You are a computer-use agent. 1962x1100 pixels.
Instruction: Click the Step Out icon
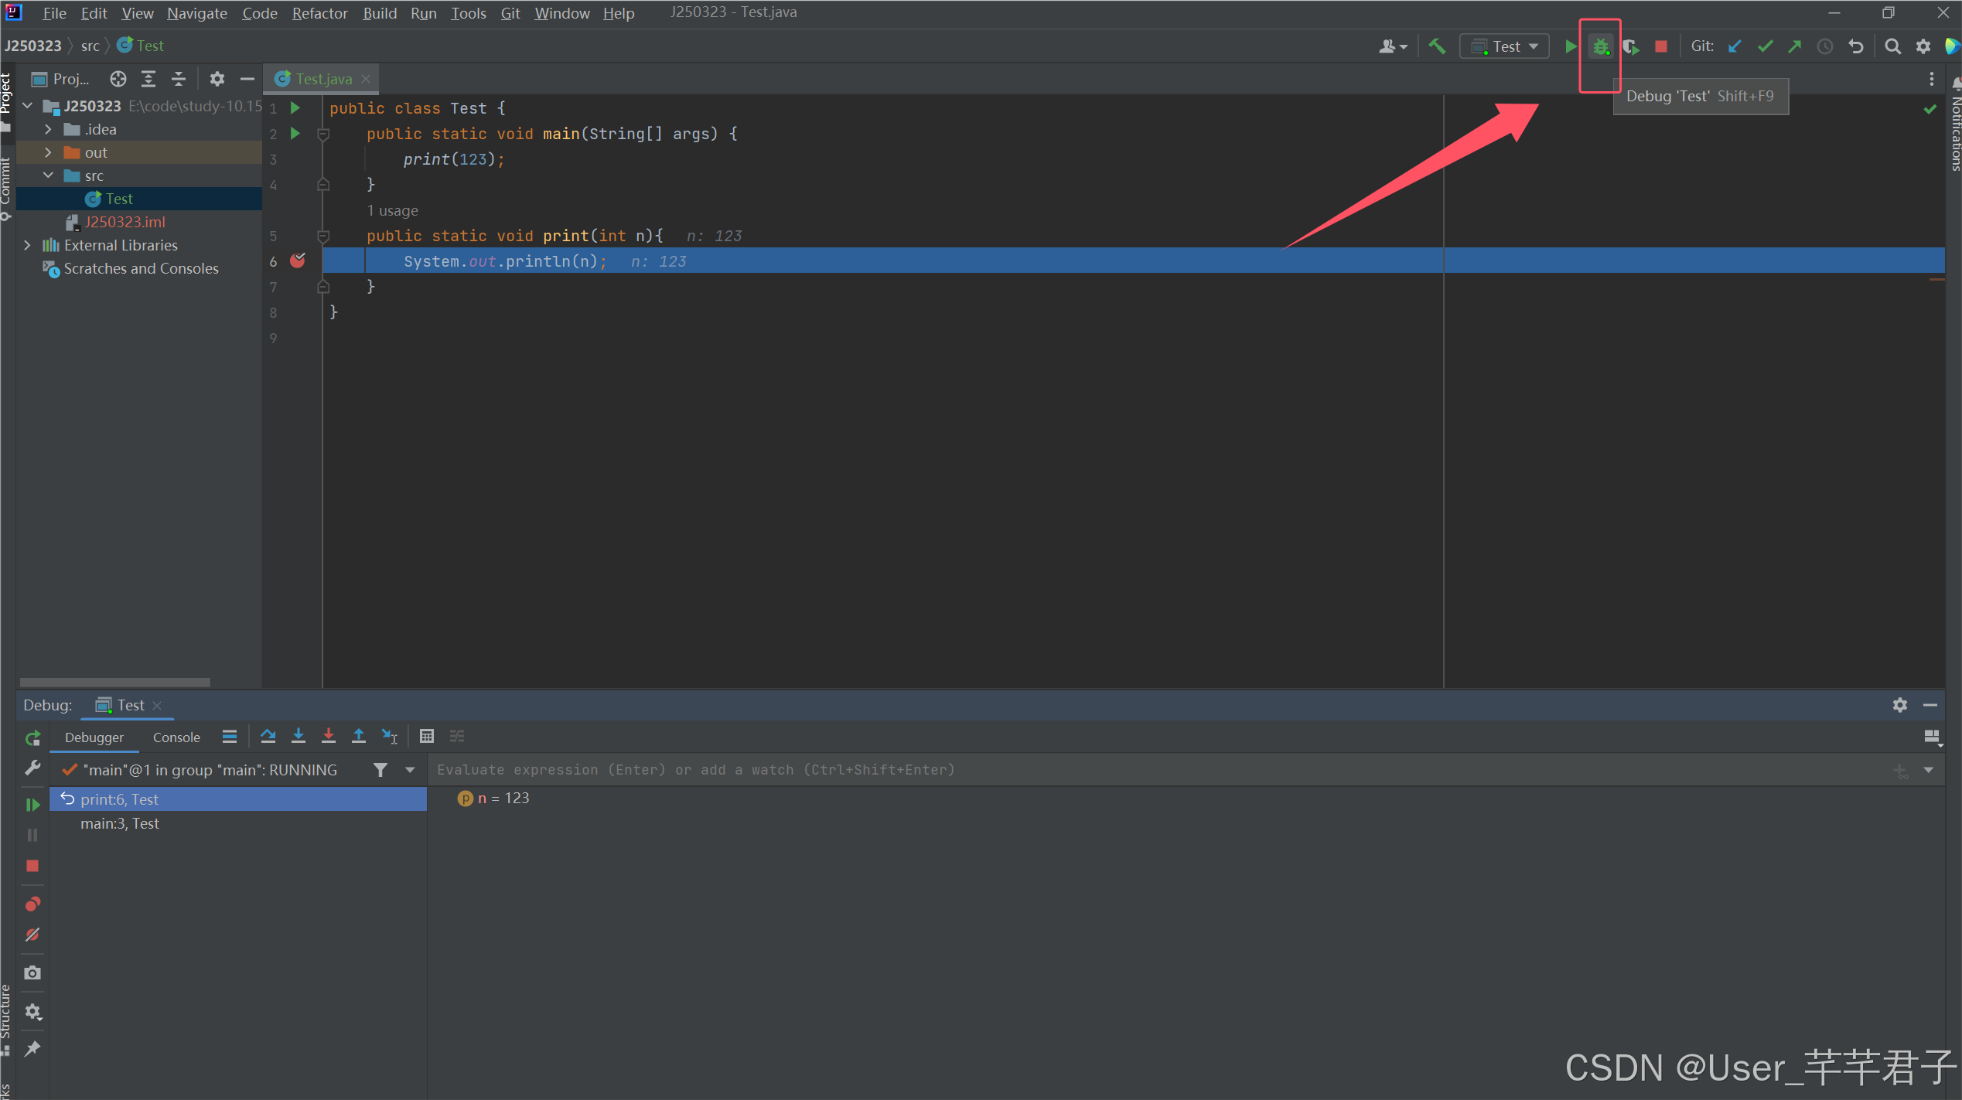click(359, 736)
